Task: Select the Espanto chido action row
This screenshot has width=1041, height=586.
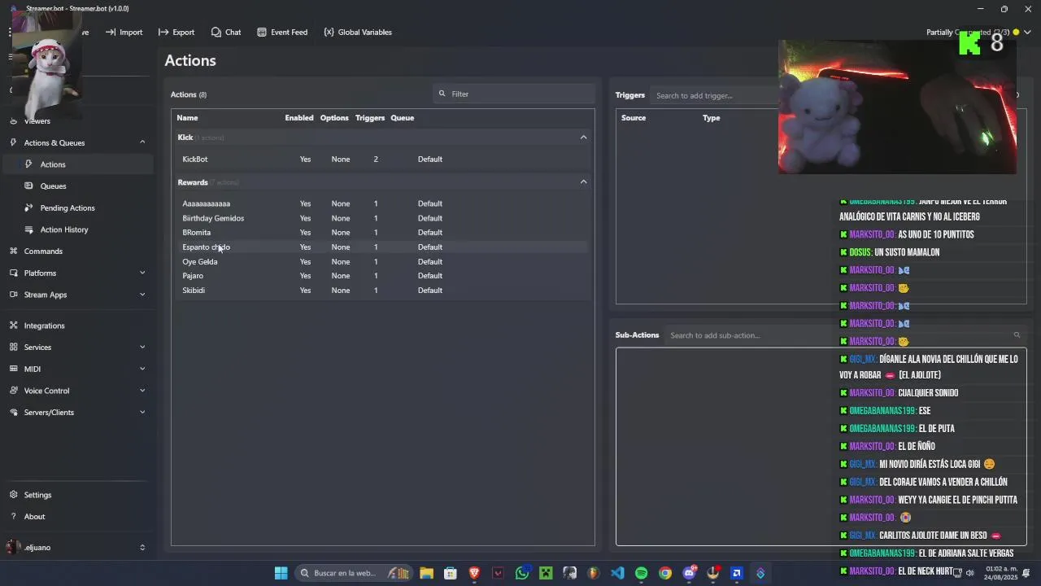Action: pyautogui.click(x=382, y=247)
